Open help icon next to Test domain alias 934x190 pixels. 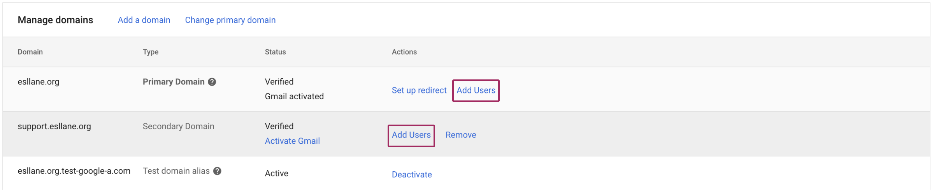[x=218, y=171]
